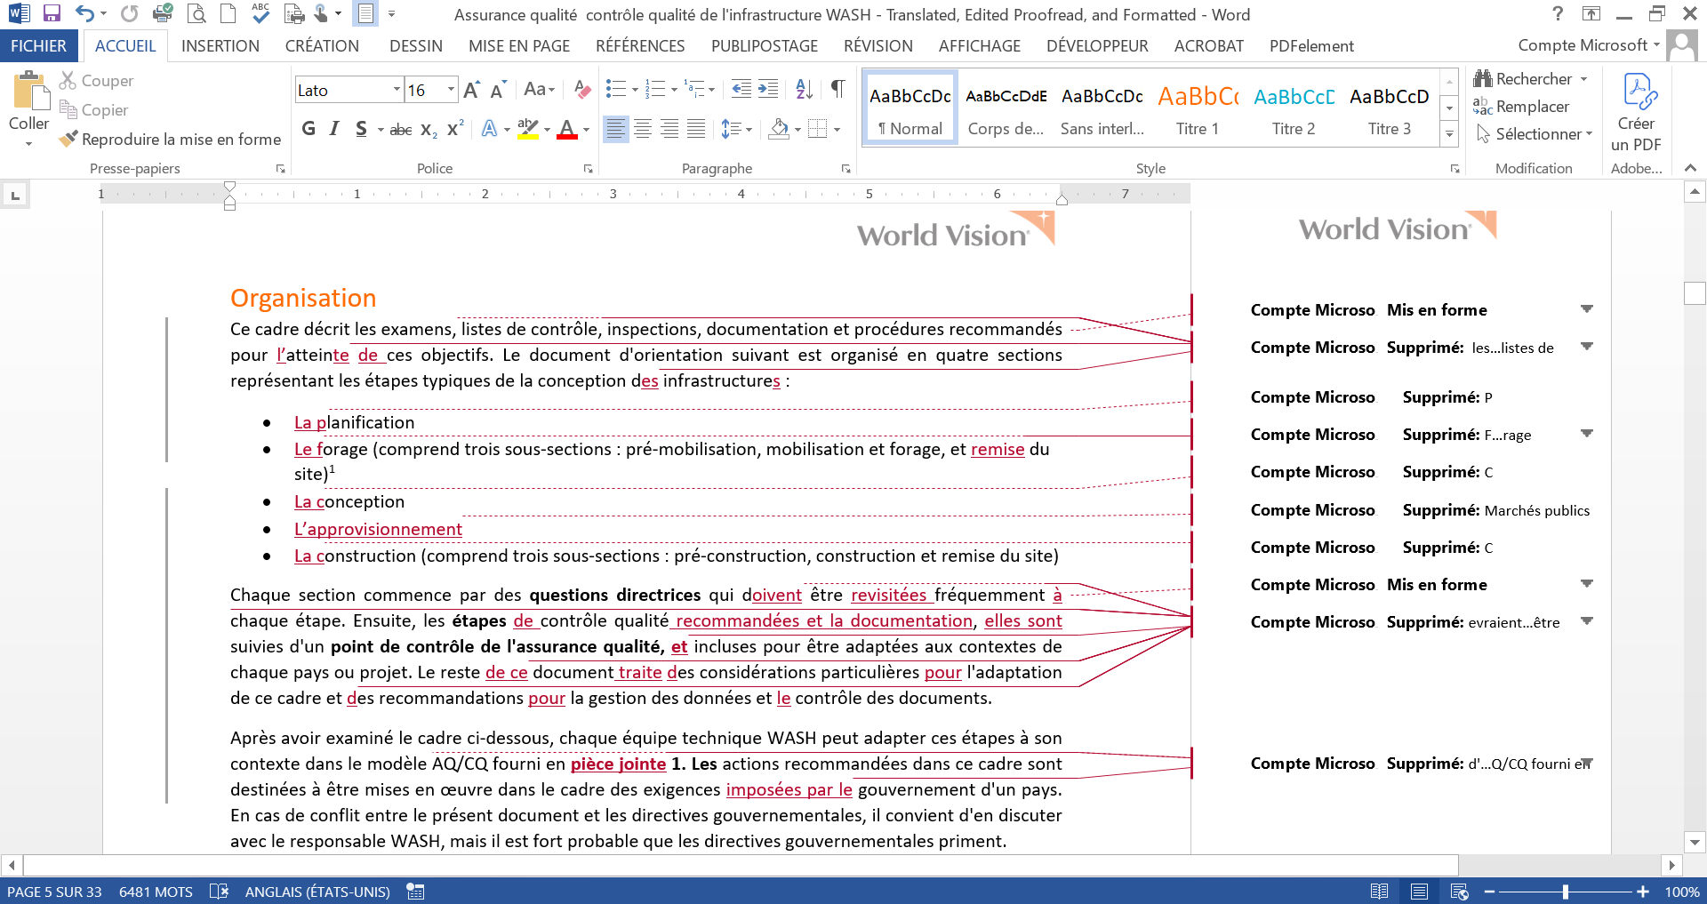
Task: Open the Lato font name dropdown
Action: click(397, 90)
